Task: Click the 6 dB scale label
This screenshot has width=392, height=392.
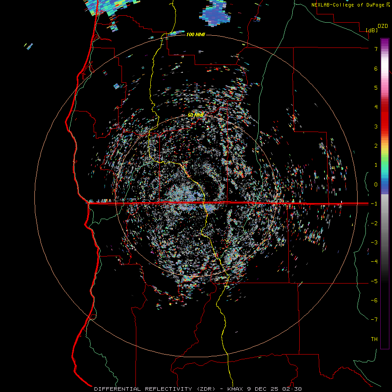Action: point(376,68)
